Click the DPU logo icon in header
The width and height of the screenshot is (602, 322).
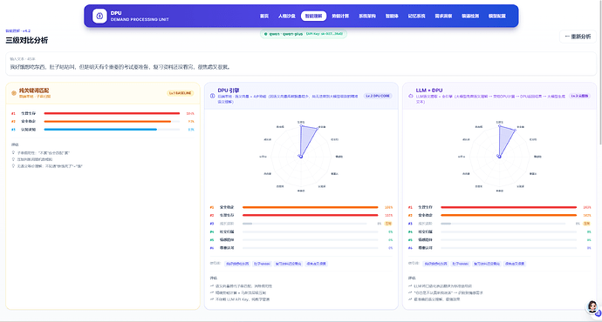coord(99,16)
